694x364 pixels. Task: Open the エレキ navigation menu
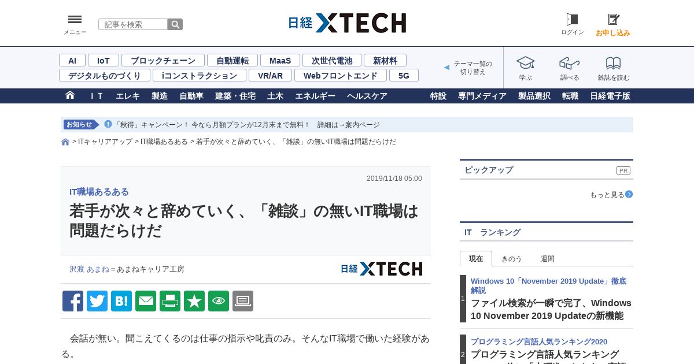tap(128, 96)
